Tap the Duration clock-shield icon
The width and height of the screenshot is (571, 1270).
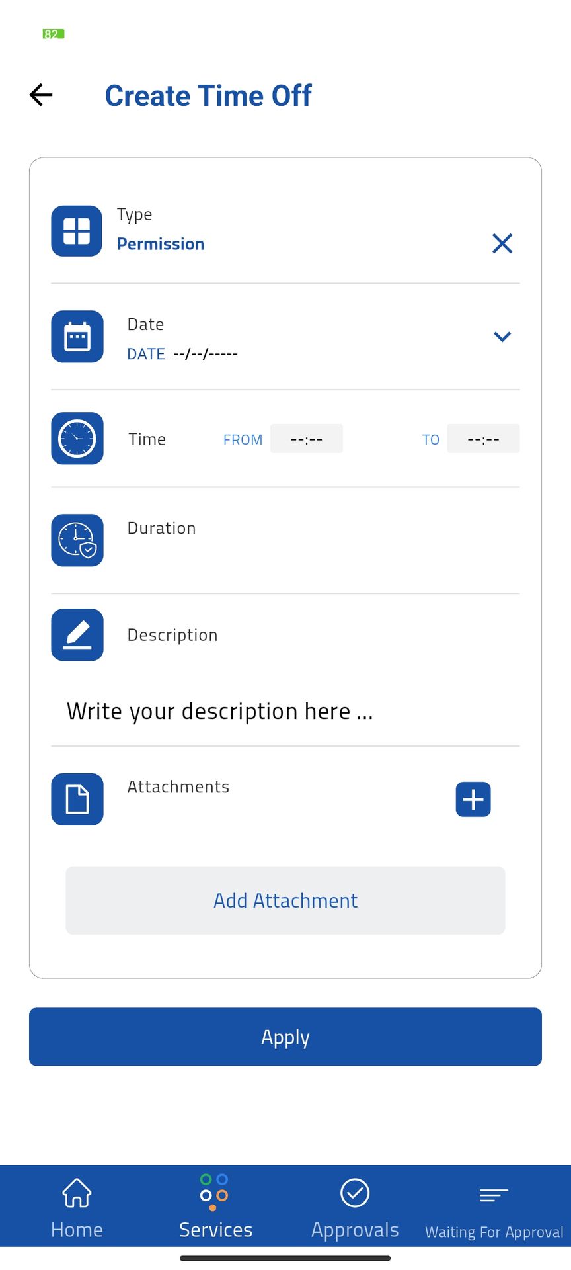click(77, 540)
